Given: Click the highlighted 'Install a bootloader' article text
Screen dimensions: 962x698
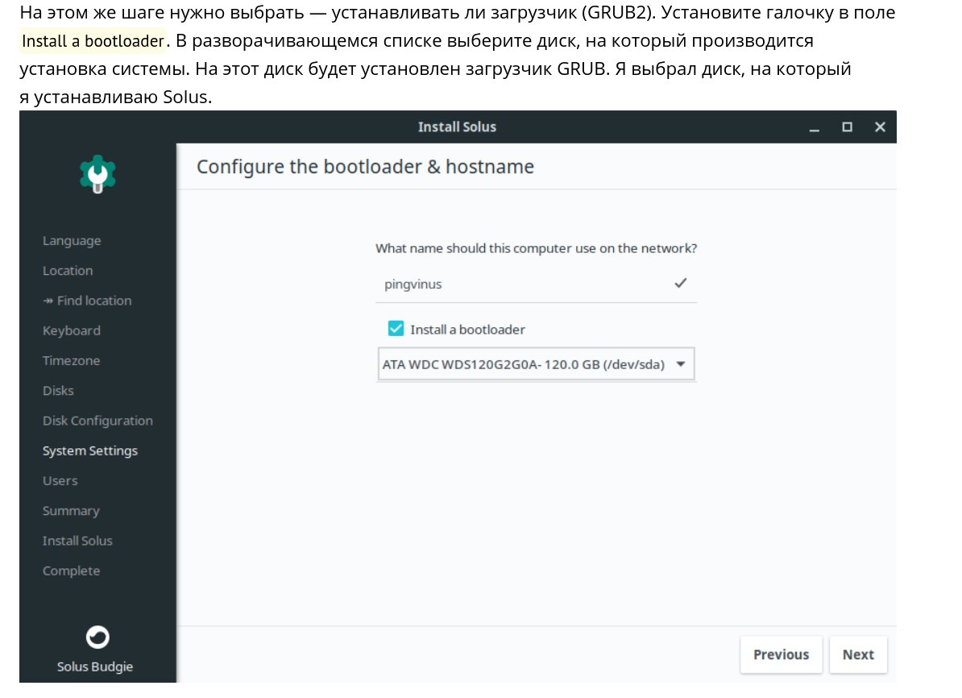Looking at the screenshot, I should 93,41.
